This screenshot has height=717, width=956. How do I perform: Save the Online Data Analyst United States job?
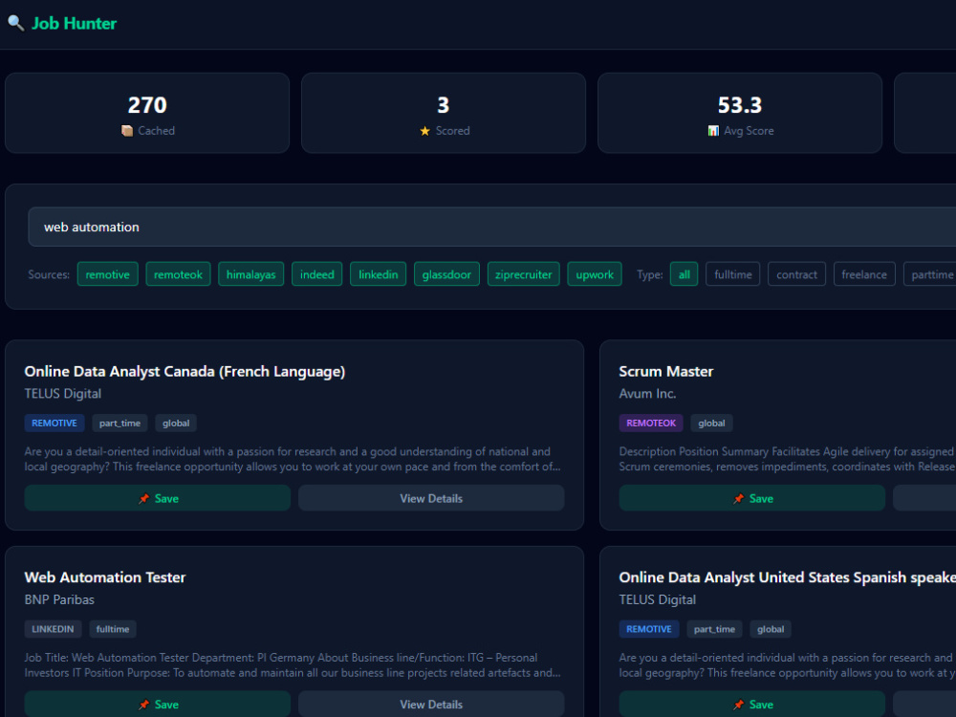pos(751,705)
